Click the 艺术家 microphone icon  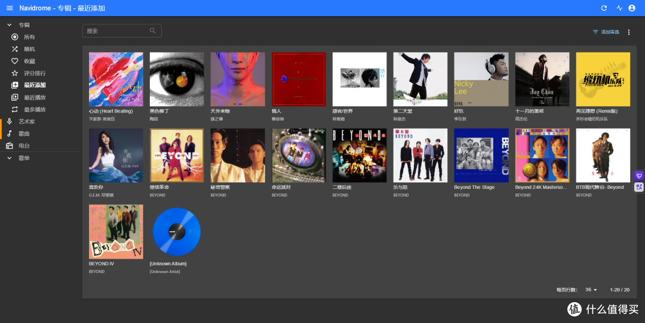click(10, 122)
